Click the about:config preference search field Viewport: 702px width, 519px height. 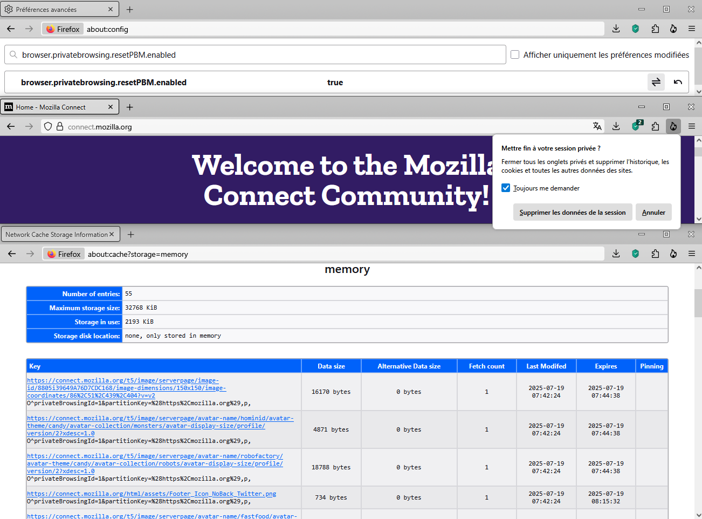(x=255, y=54)
